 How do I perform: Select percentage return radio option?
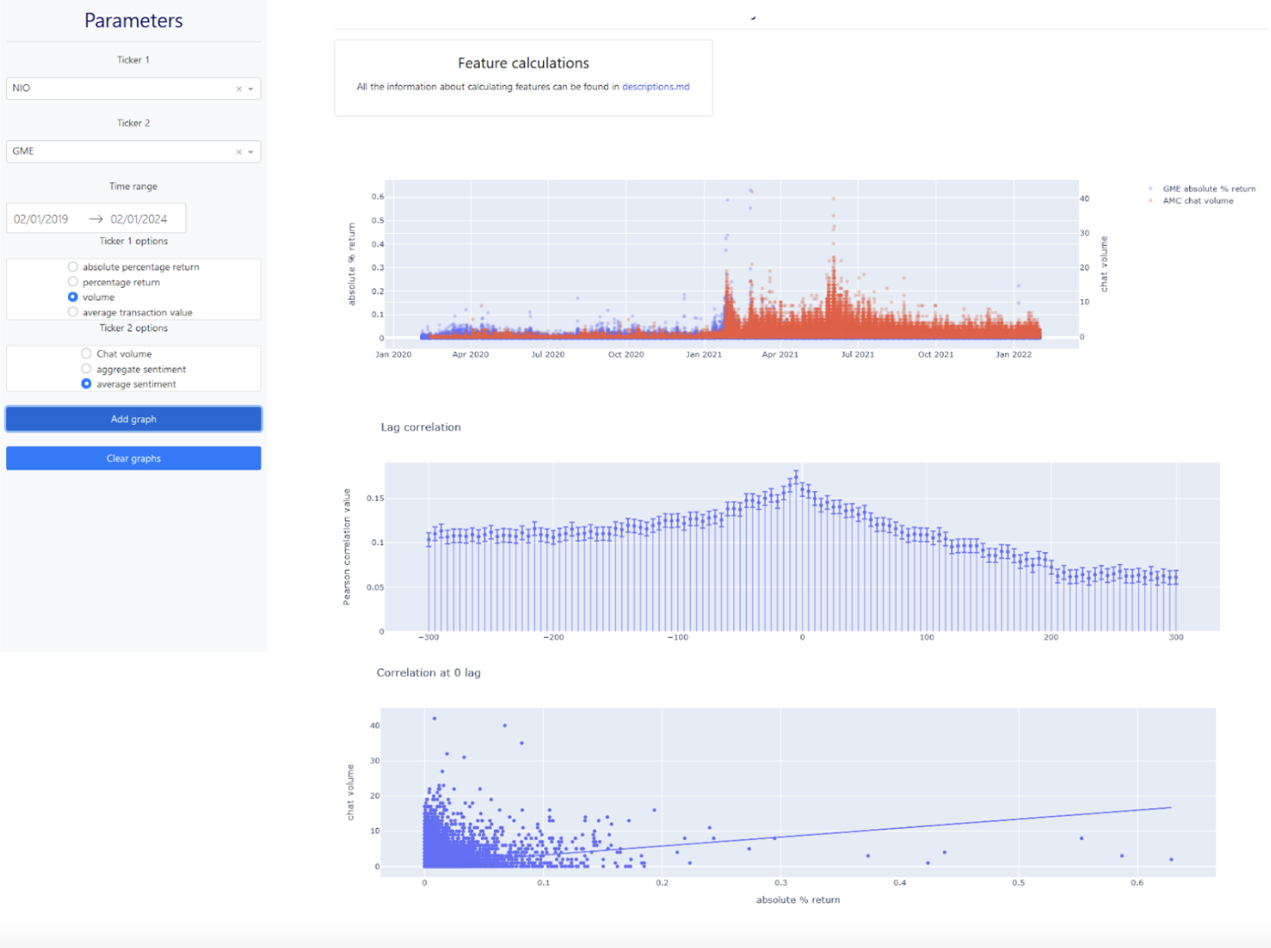coord(73,282)
